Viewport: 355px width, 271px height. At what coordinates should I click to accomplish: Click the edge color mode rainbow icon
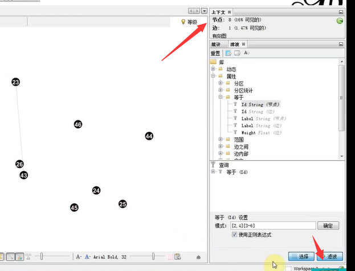20,257
